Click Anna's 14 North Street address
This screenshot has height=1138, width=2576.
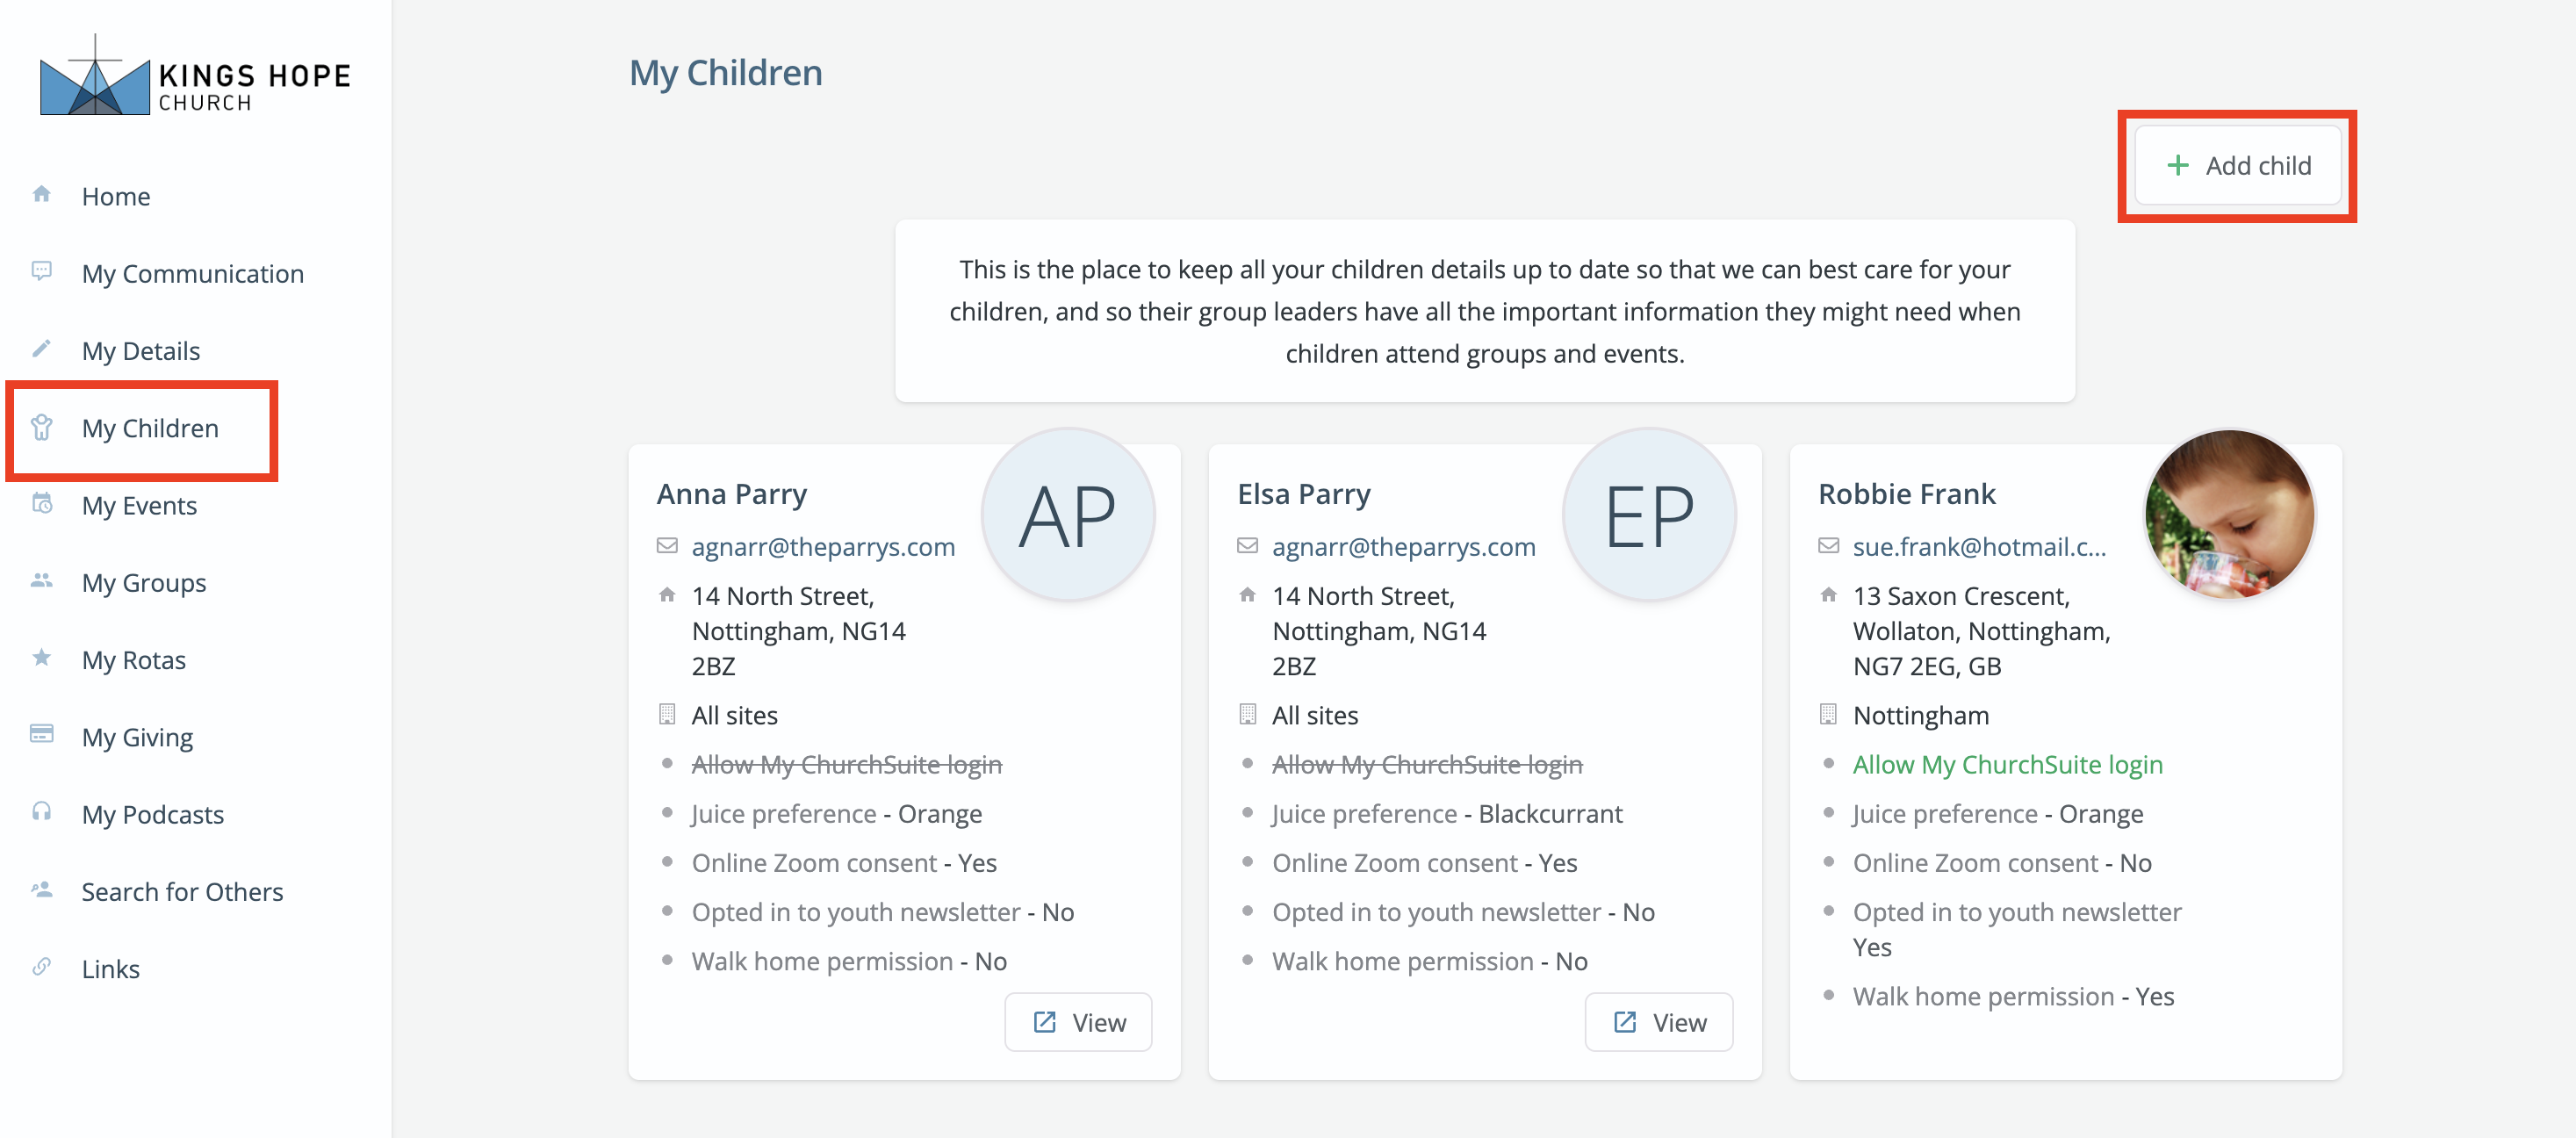tap(798, 630)
